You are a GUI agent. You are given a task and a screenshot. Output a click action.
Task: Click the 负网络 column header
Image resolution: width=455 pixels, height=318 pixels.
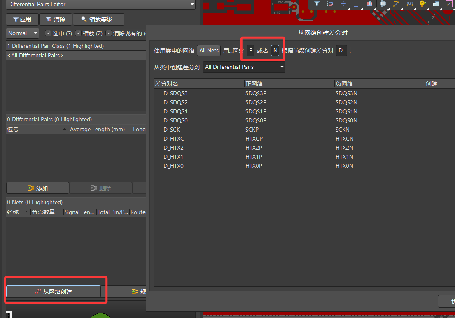(x=380, y=84)
